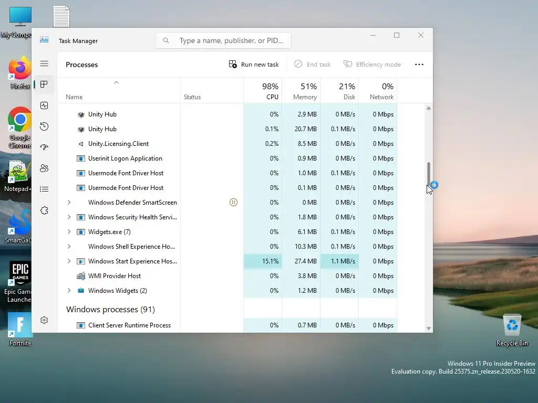Select the Recycle Bin desktop icon

[512, 330]
